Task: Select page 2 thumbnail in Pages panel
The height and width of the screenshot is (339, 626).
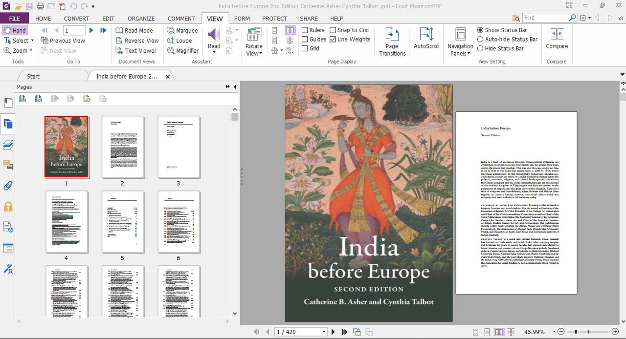Action: coord(123,147)
